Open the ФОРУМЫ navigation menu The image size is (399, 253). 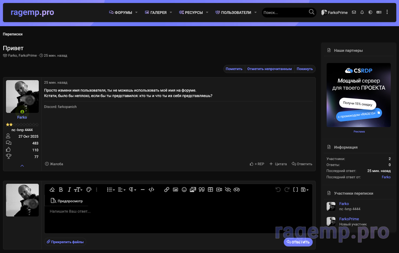click(123, 13)
